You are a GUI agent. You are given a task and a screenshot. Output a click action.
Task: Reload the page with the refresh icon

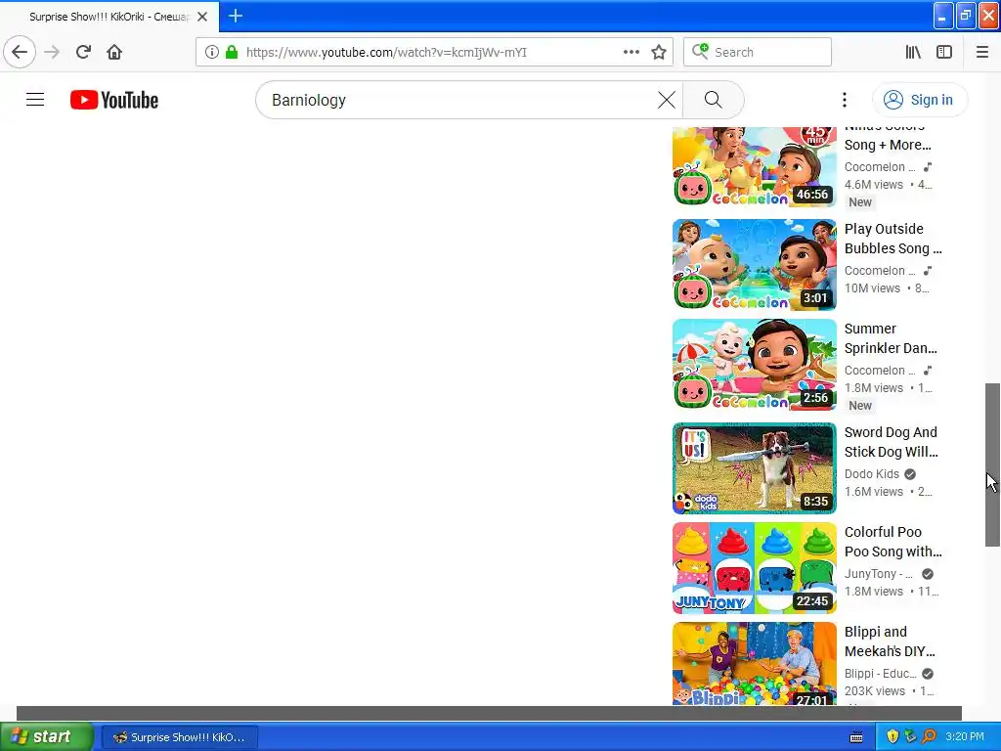[x=83, y=53]
